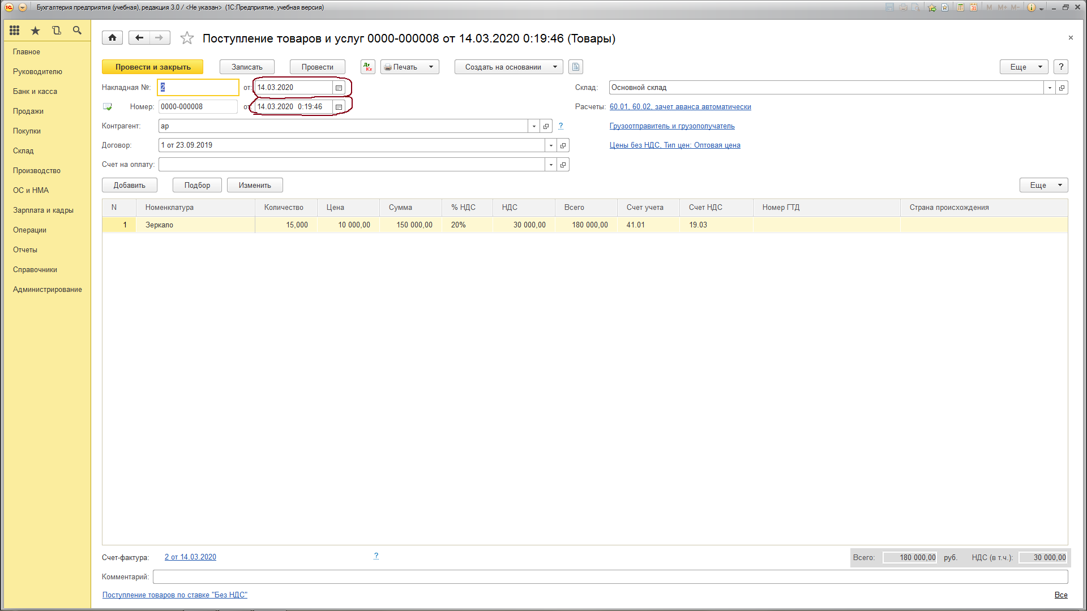Open Грузоотправитель и грузополучатель link

click(x=672, y=126)
